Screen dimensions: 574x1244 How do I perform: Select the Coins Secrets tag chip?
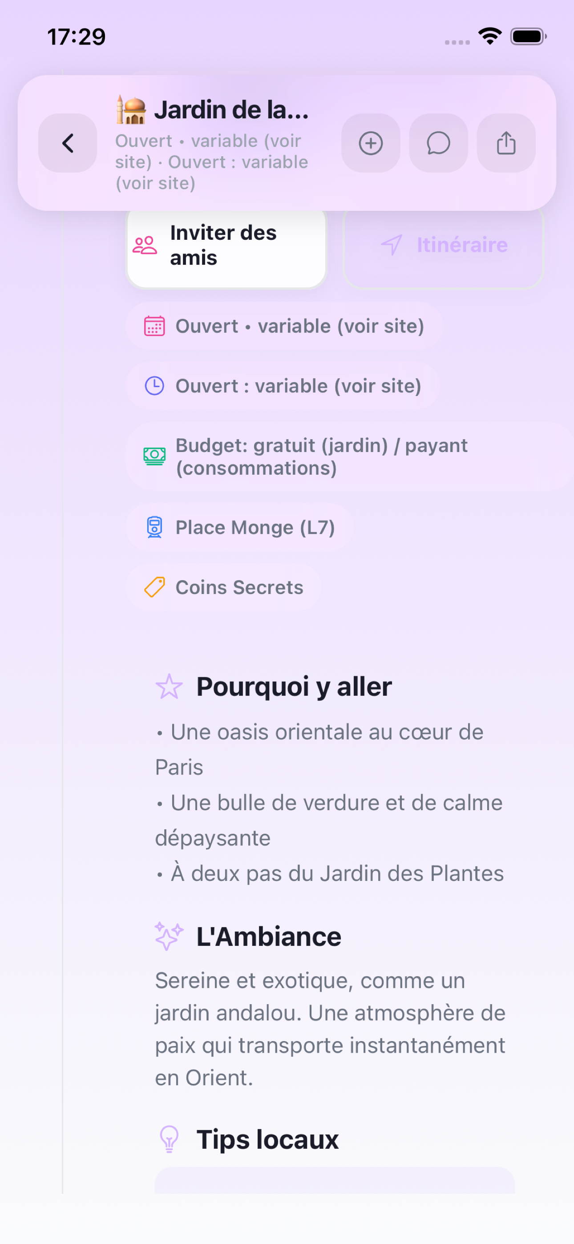[224, 587]
